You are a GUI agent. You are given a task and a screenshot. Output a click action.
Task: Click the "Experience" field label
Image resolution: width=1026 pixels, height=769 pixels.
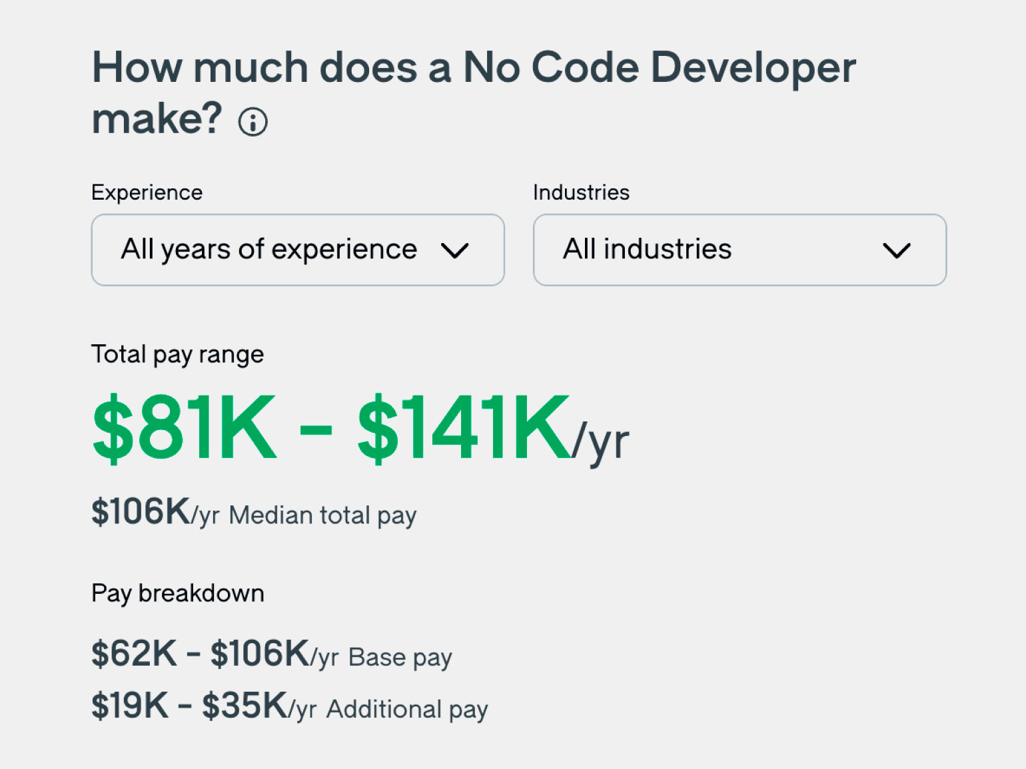click(x=147, y=192)
